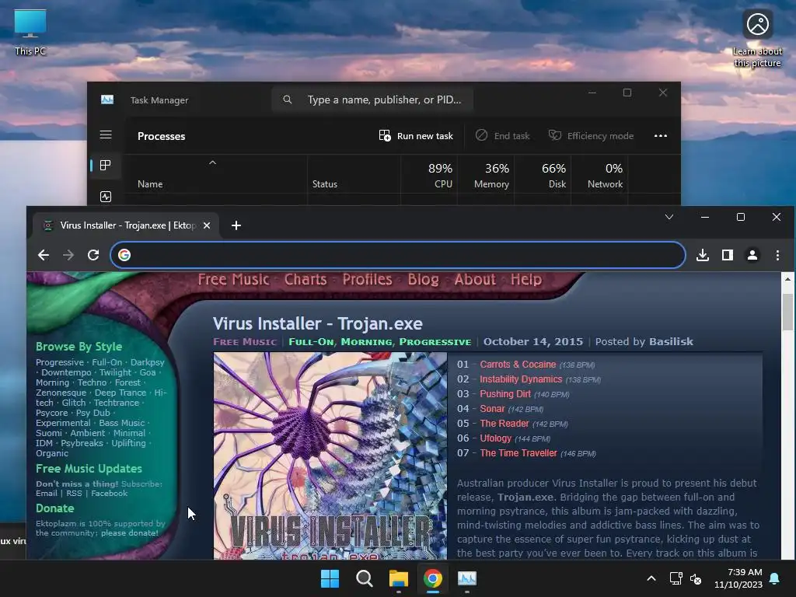
Task: Open the Basilisk author link
Action: pyautogui.click(x=671, y=342)
